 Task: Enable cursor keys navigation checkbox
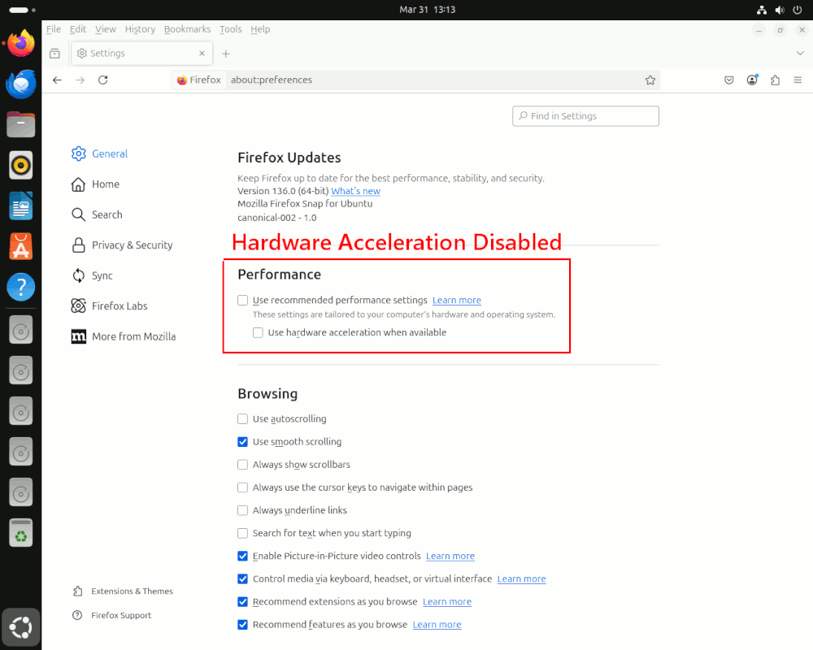point(242,487)
